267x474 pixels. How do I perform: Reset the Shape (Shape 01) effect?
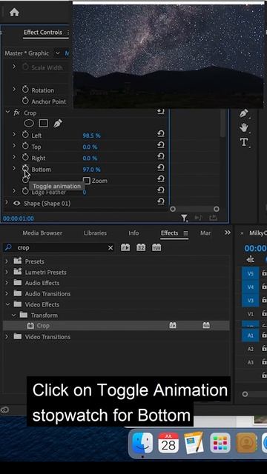[161, 201]
